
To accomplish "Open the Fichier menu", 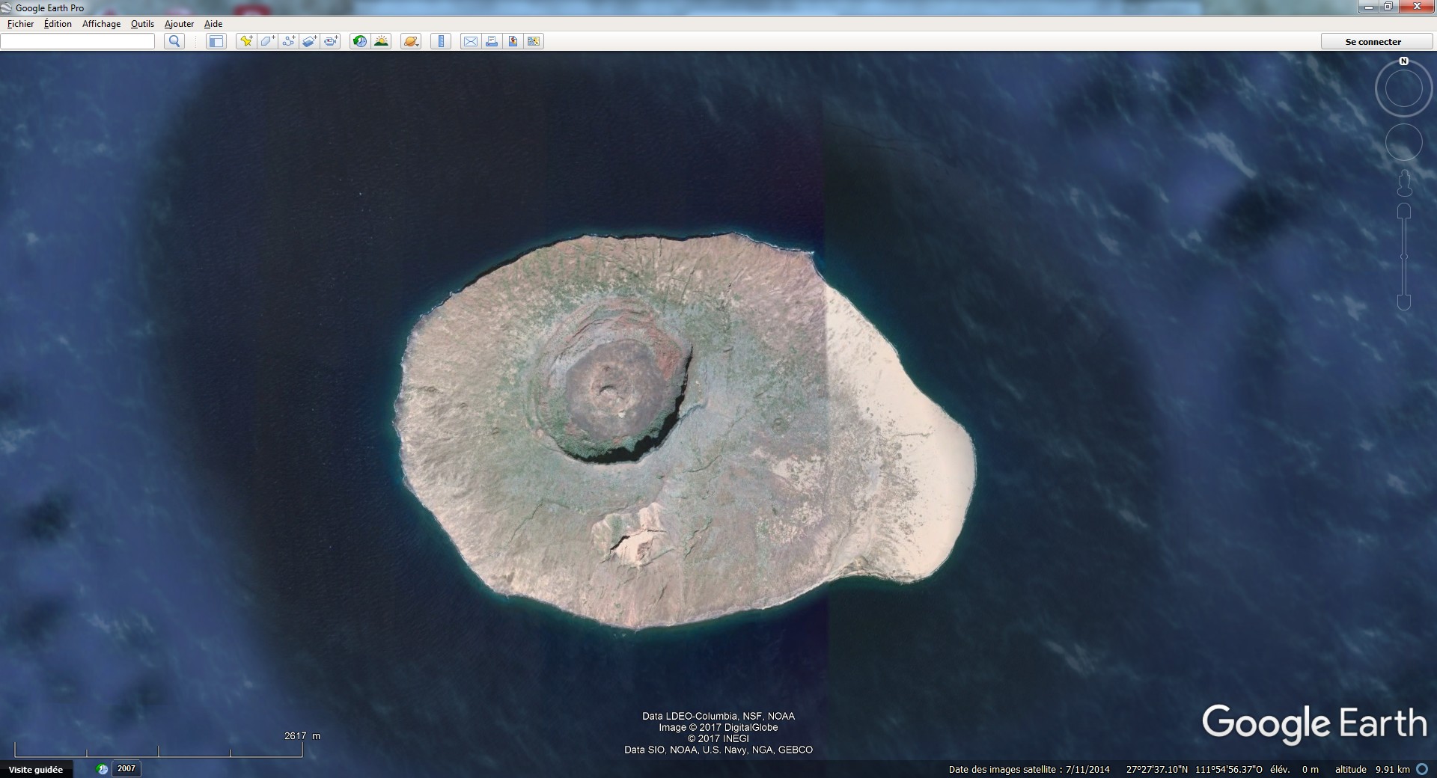I will click(x=21, y=24).
